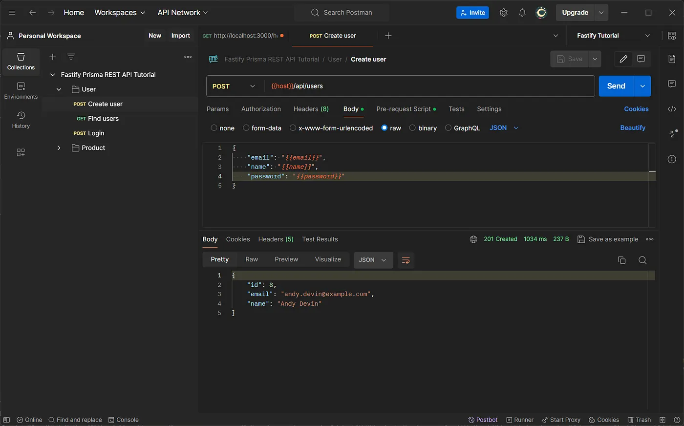Switch to the Pre-request Script tab

(406, 109)
